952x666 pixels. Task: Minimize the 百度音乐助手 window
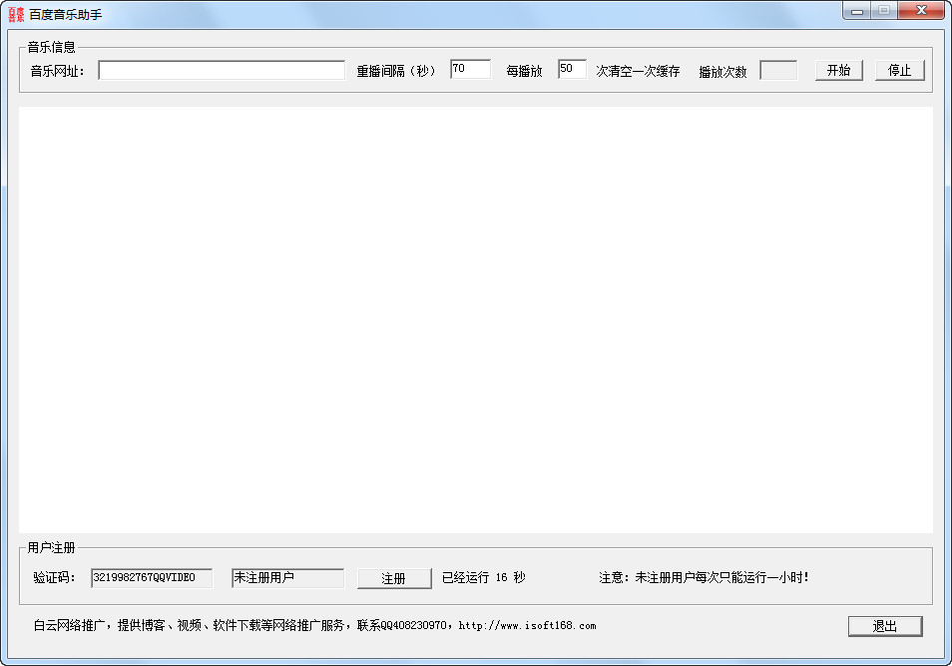point(856,10)
